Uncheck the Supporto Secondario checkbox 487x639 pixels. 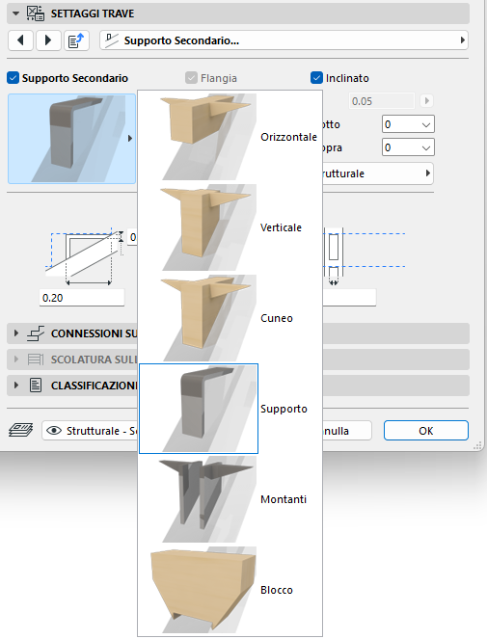point(14,78)
